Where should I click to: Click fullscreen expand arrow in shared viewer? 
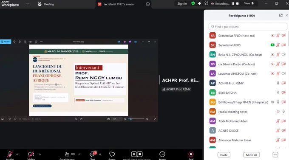(155, 119)
